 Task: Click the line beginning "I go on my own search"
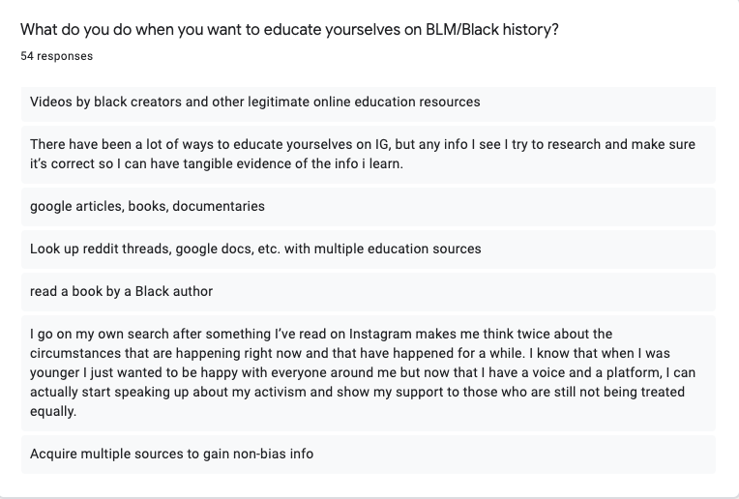[x=321, y=334]
